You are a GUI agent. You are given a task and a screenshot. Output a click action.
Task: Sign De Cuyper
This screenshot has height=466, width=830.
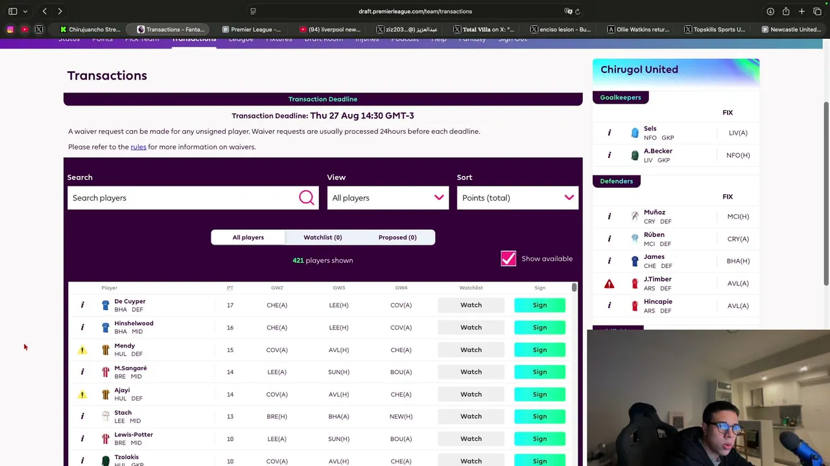coord(539,305)
